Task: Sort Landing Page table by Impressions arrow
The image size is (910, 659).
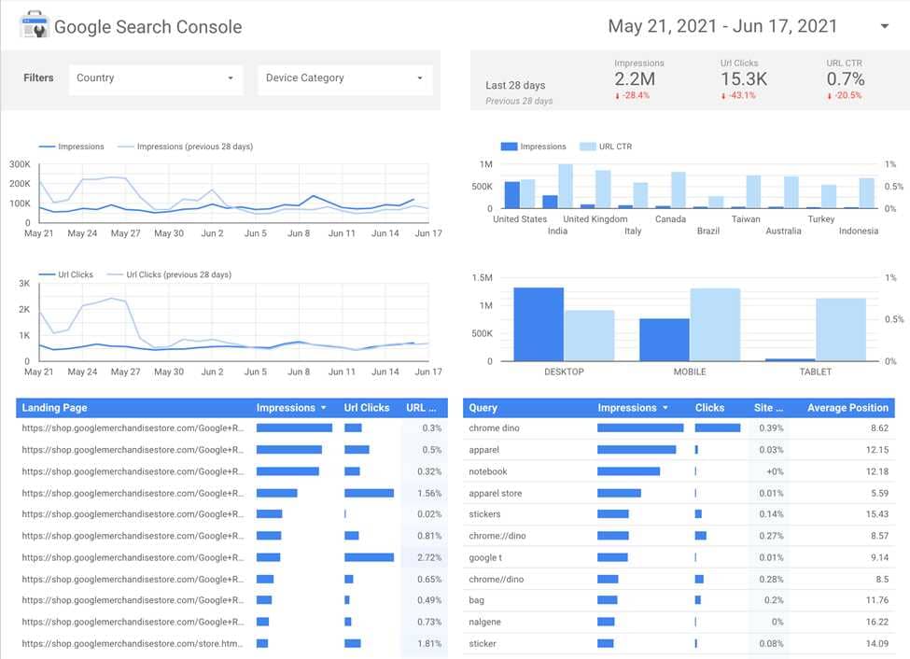Action: point(323,408)
